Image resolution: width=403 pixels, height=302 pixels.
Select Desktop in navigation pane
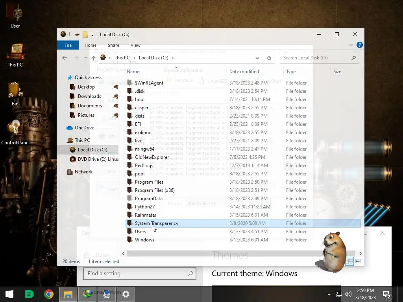[x=86, y=87]
